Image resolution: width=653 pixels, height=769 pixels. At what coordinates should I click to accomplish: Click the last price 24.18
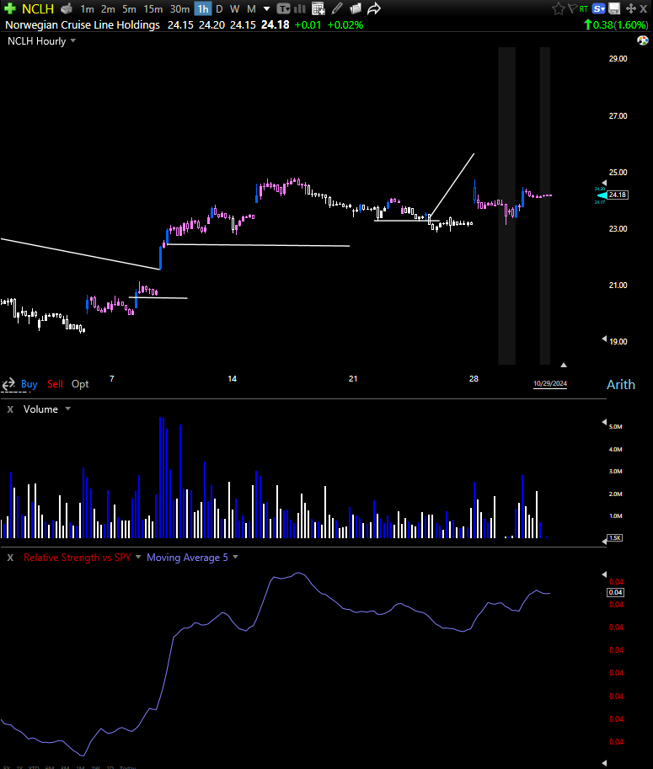pos(275,25)
